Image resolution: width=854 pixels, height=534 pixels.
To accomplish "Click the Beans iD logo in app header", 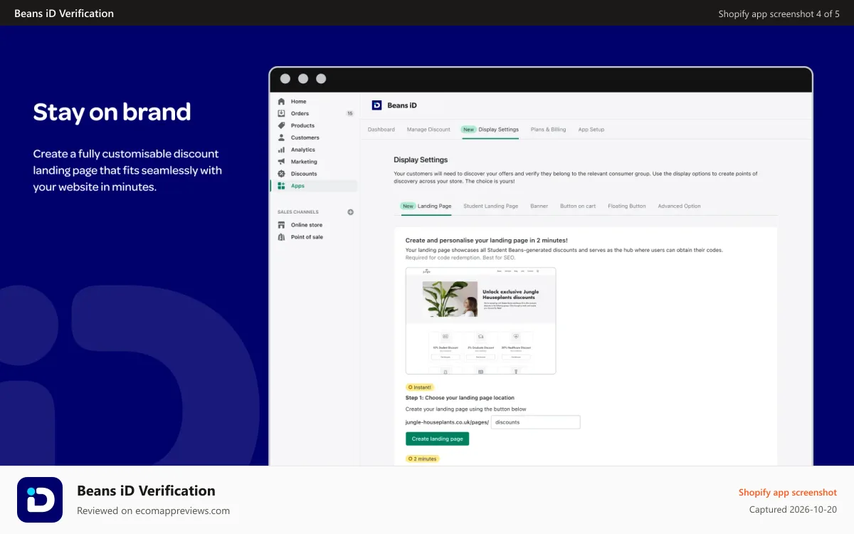I will (x=376, y=105).
